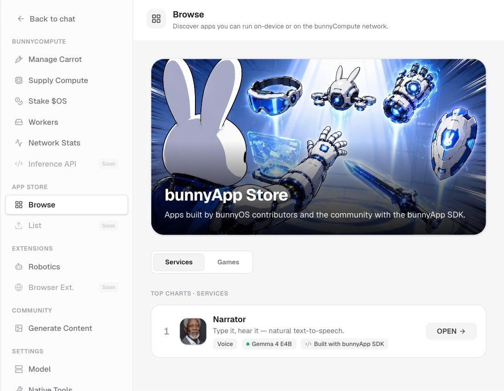Image resolution: width=504 pixels, height=391 pixels.
Task: Click the bunnyApp Store banner image
Action: click(x=319, y=146)
